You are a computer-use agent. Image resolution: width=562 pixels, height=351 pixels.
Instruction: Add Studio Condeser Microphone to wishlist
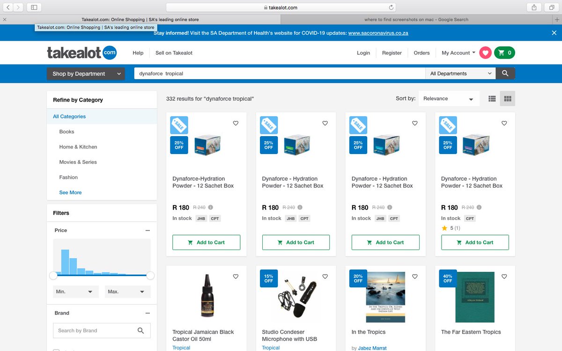click(325, 277)
